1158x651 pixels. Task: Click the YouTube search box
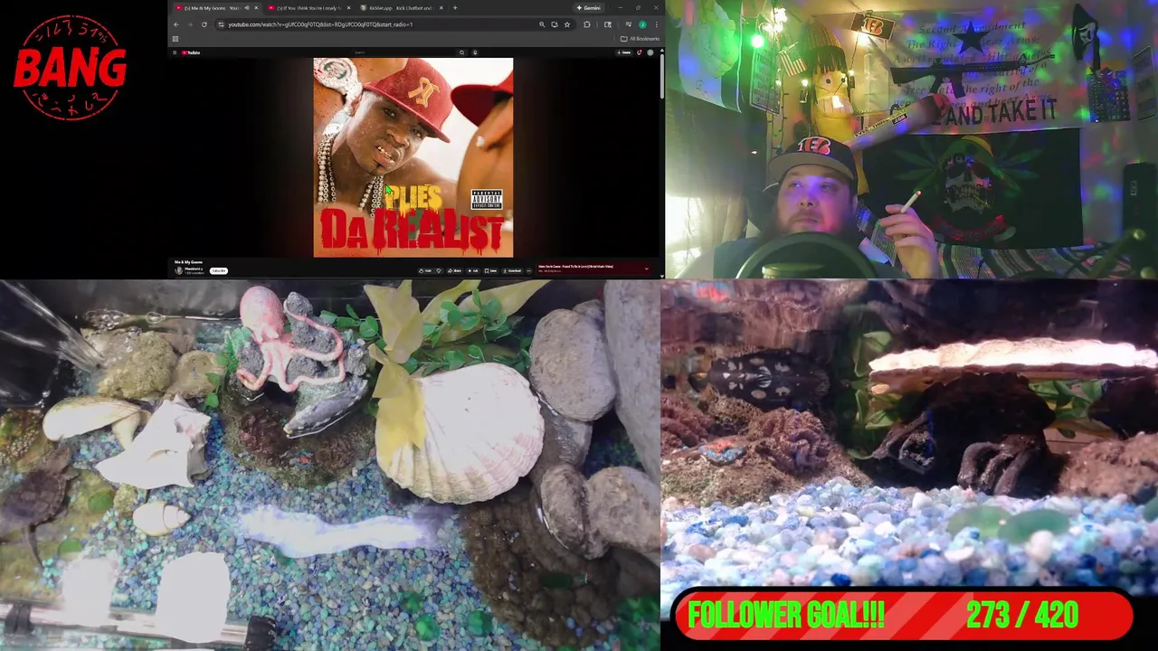pyautogui.click(x=402, y=52)
